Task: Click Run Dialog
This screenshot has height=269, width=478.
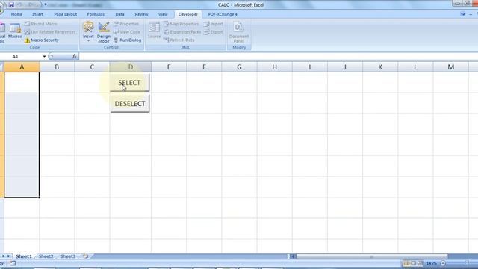Action: [x=128, y=40]
